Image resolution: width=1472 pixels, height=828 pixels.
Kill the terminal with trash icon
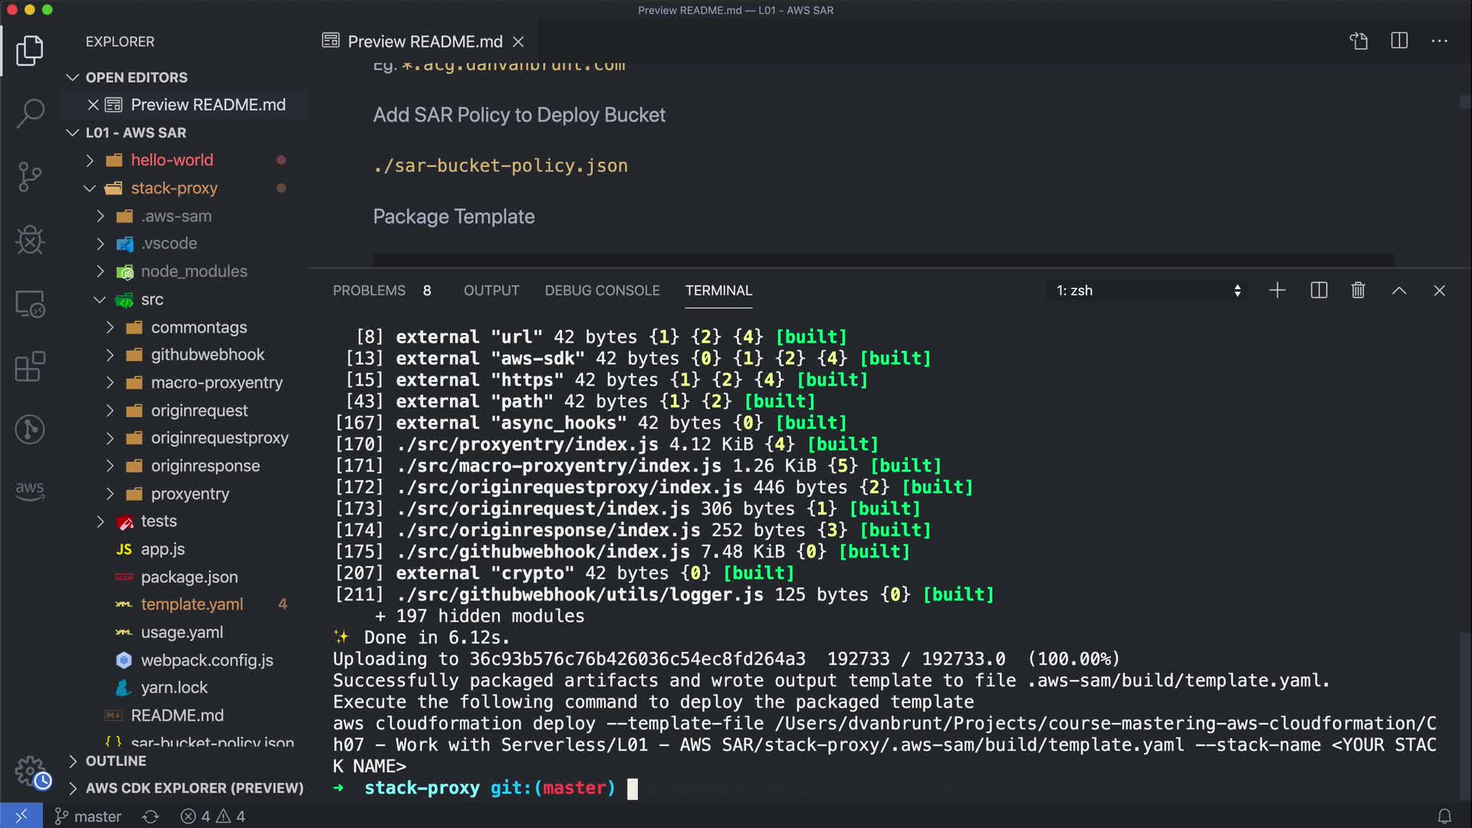[x=1358, y=291]
